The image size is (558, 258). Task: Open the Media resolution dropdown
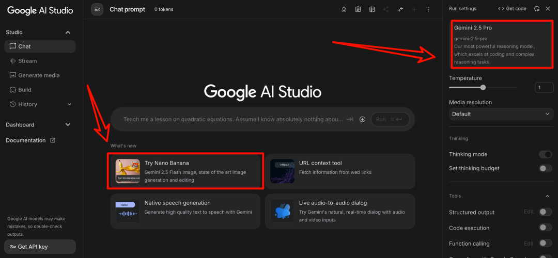(501, 114)
